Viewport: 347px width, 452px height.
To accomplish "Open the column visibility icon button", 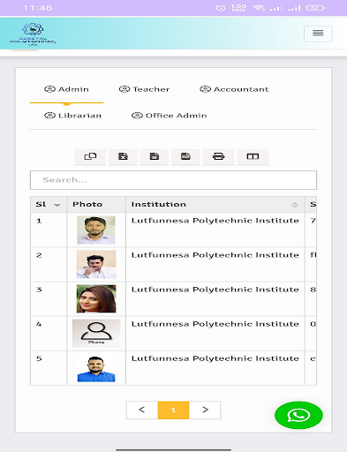I will [x=253, y=156].
